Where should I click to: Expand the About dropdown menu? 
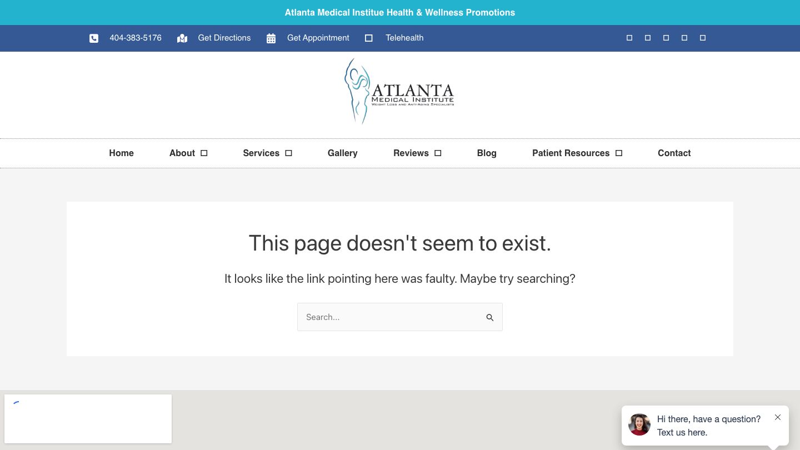coord(203,153)
